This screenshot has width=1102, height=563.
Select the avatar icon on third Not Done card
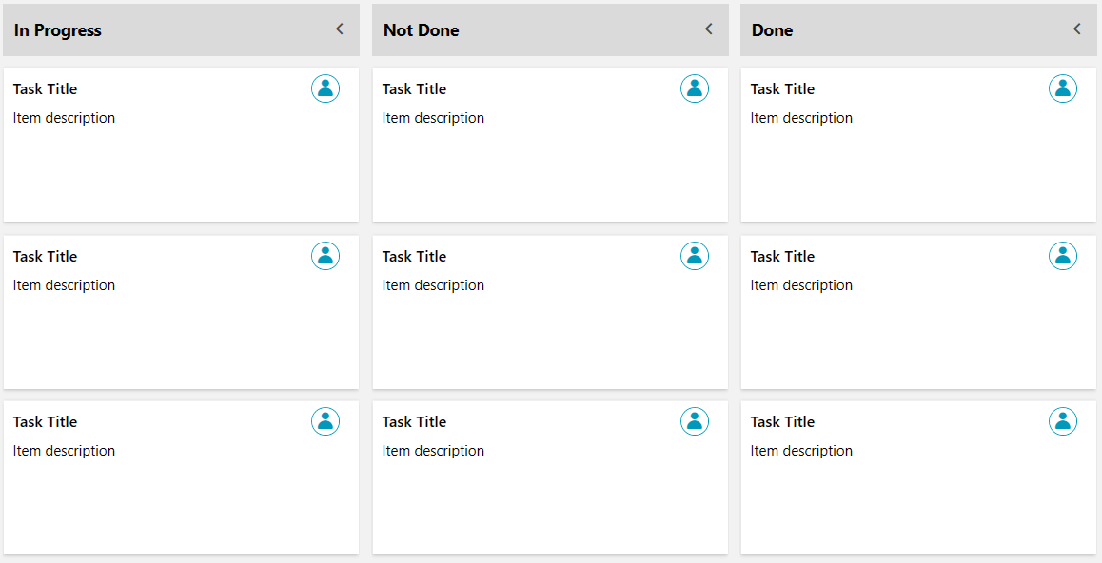point(695,420)
